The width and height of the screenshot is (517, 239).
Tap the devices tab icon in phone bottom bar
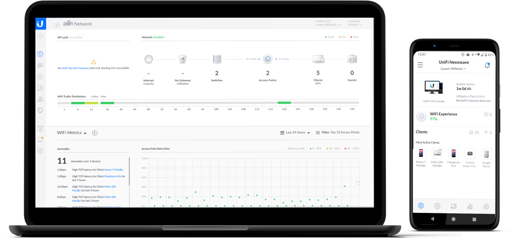tap(437, 206)
